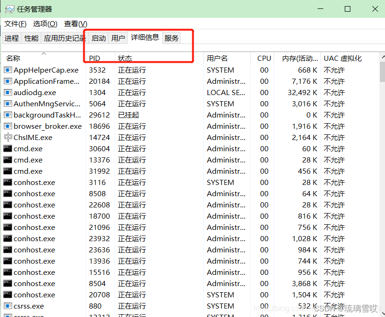This screenshot has height=317, width=385.
Task: Switch to the 进程 tab
Action: pos(12,38)
